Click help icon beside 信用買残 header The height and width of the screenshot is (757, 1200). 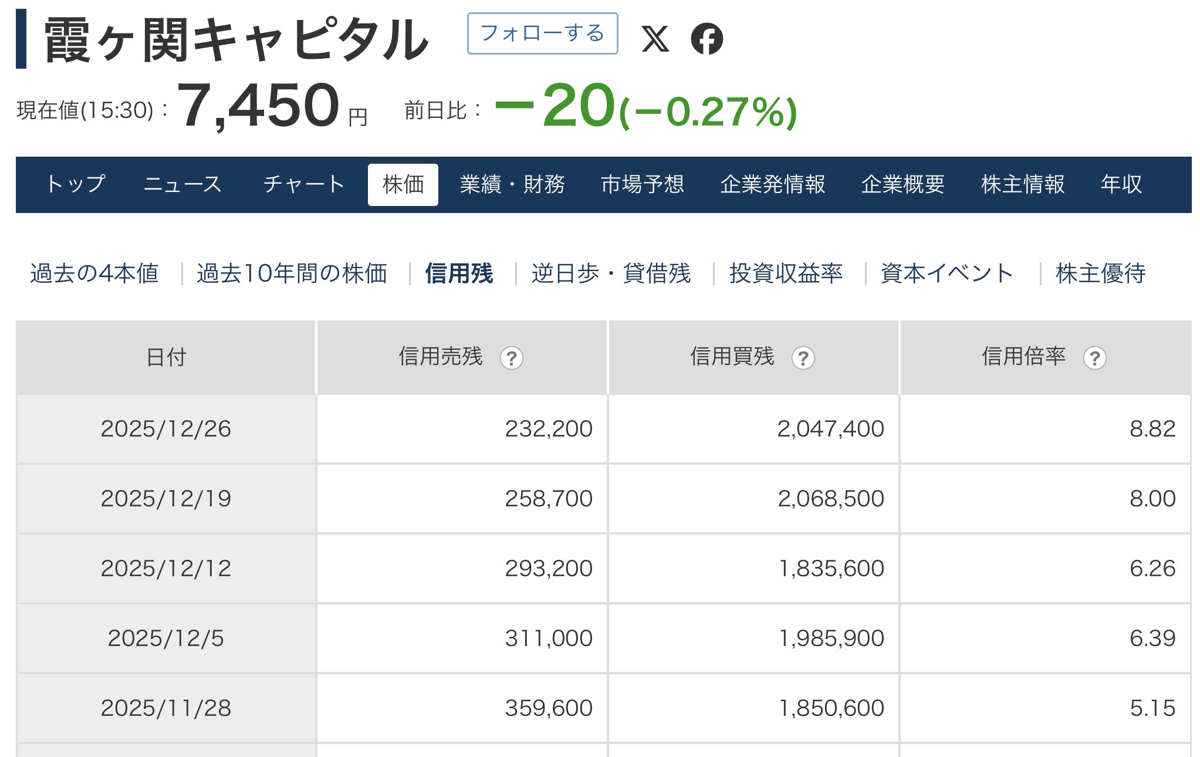click(803, 358)
